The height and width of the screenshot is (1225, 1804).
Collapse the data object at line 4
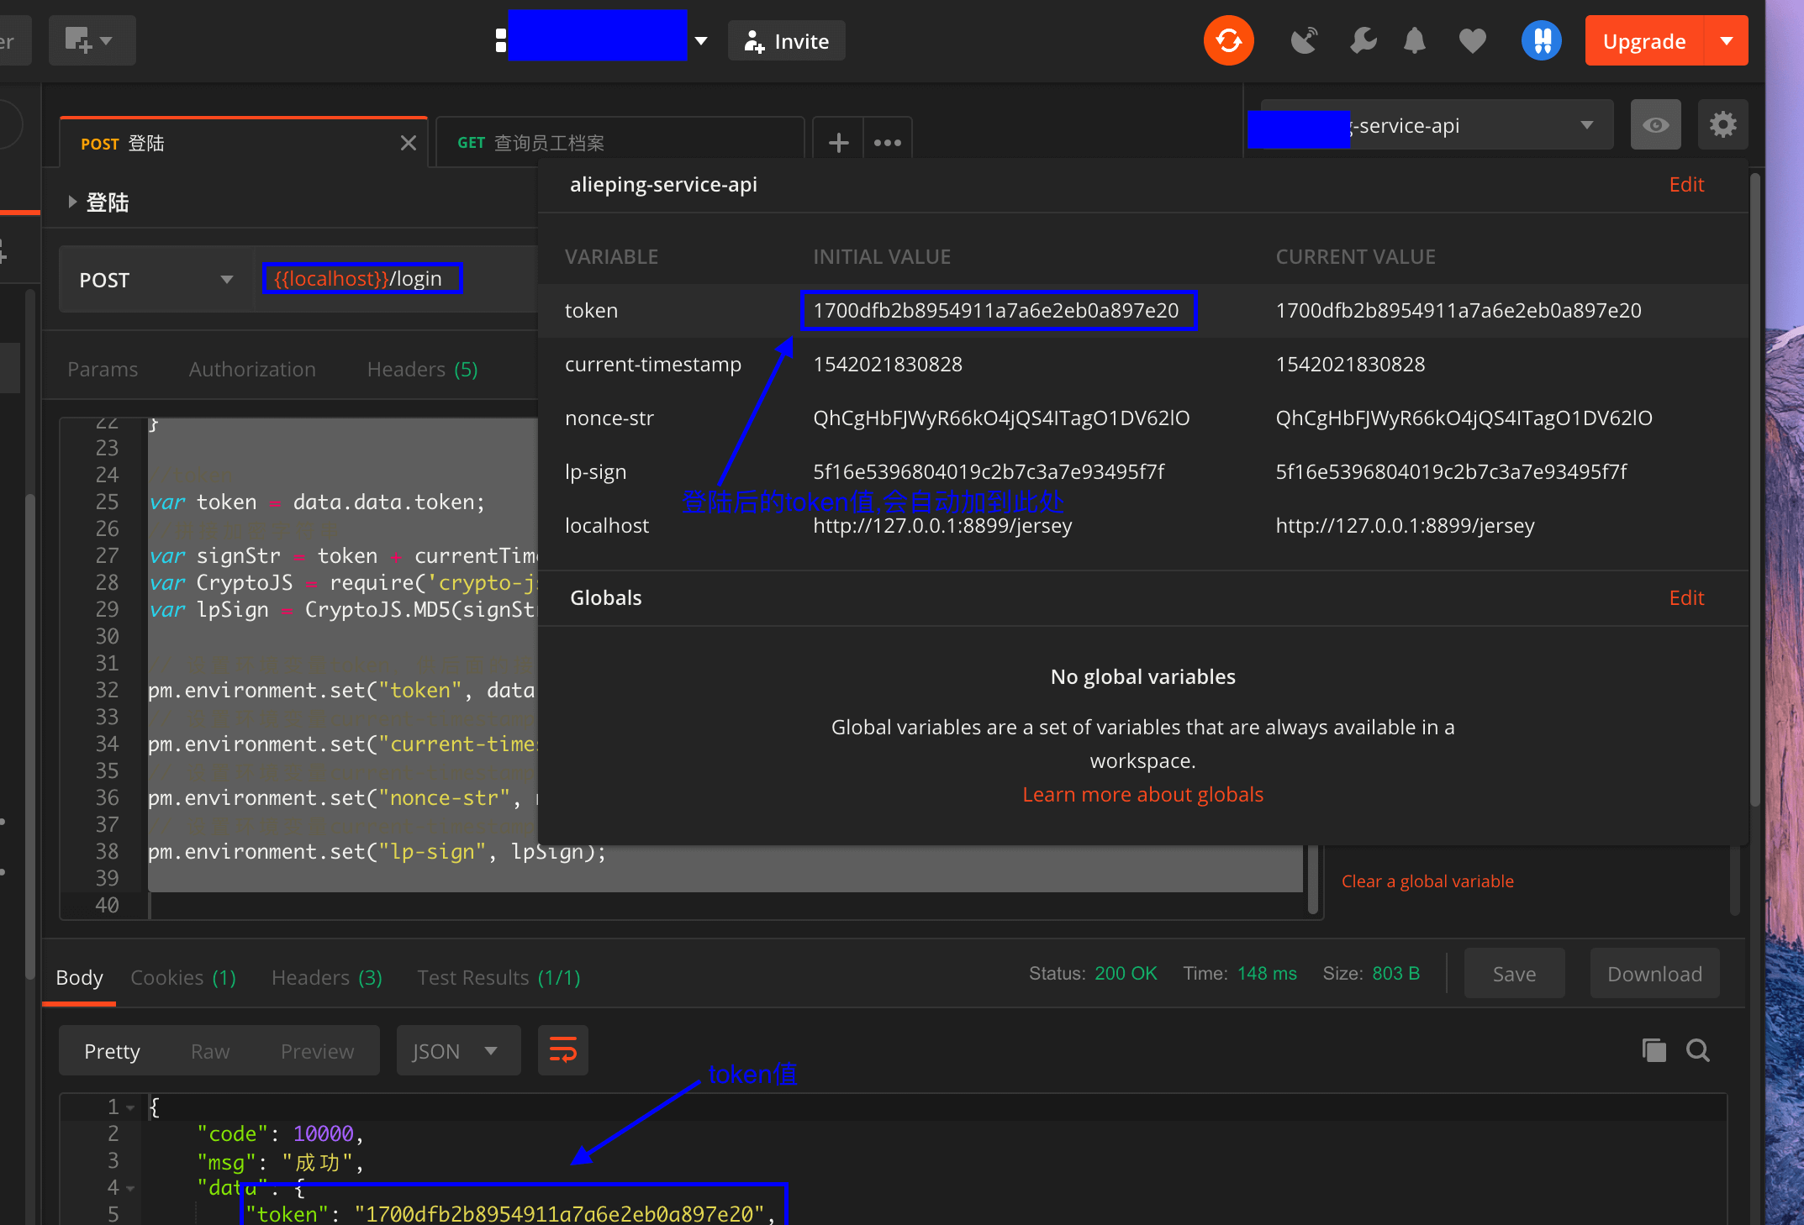click(x=130, y=1189)
